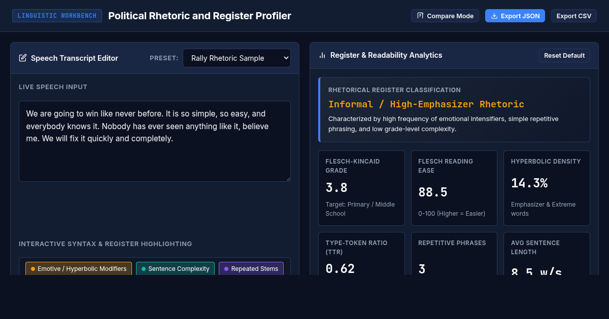Click the Flesch Reading Ease value 88.5

433,192
